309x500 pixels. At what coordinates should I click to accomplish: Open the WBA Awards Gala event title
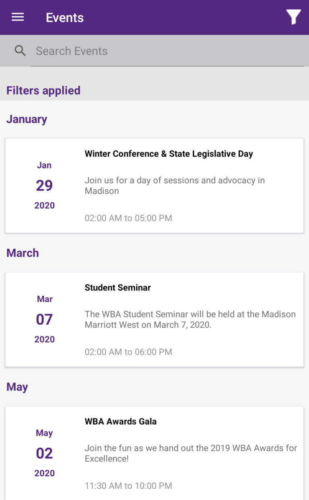tap(121, 422)
